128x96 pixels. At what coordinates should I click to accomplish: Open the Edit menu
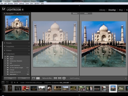[5, 3]
